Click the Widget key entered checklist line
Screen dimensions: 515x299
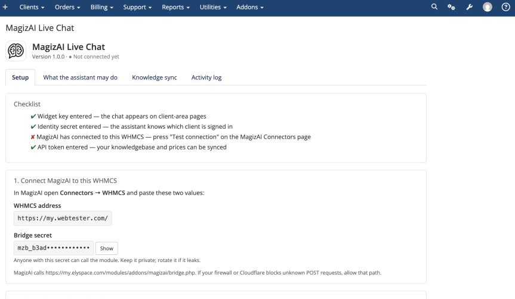[x=119, y=116]
